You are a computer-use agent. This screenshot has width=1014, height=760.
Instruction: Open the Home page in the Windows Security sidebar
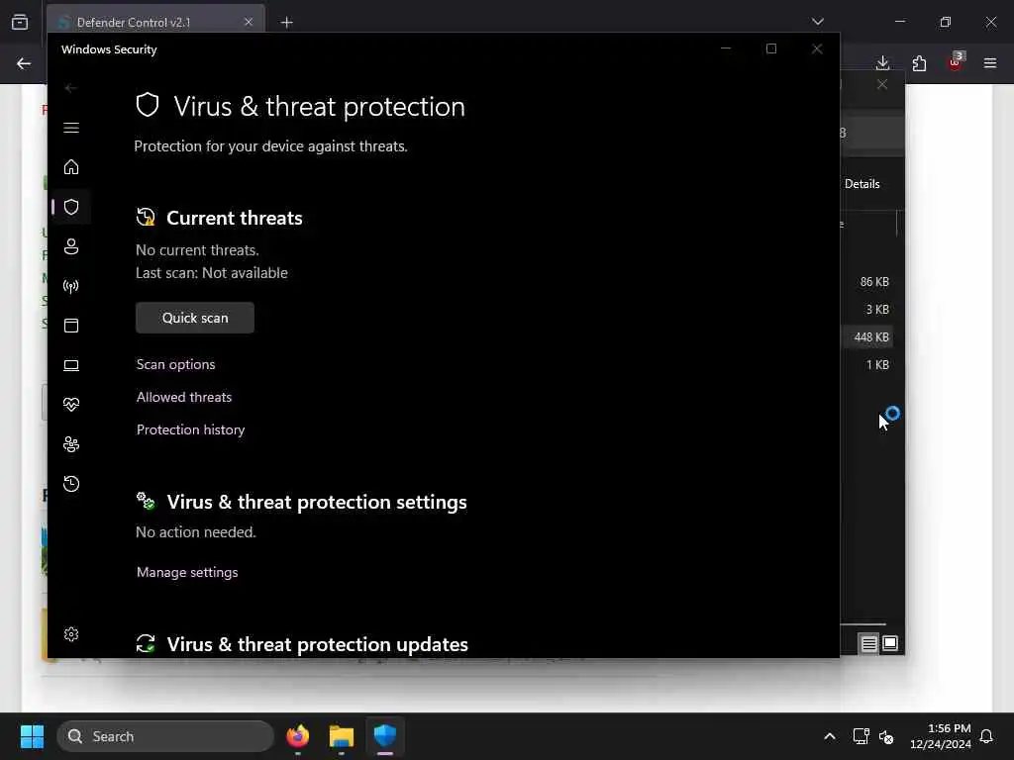coord(71,167)
